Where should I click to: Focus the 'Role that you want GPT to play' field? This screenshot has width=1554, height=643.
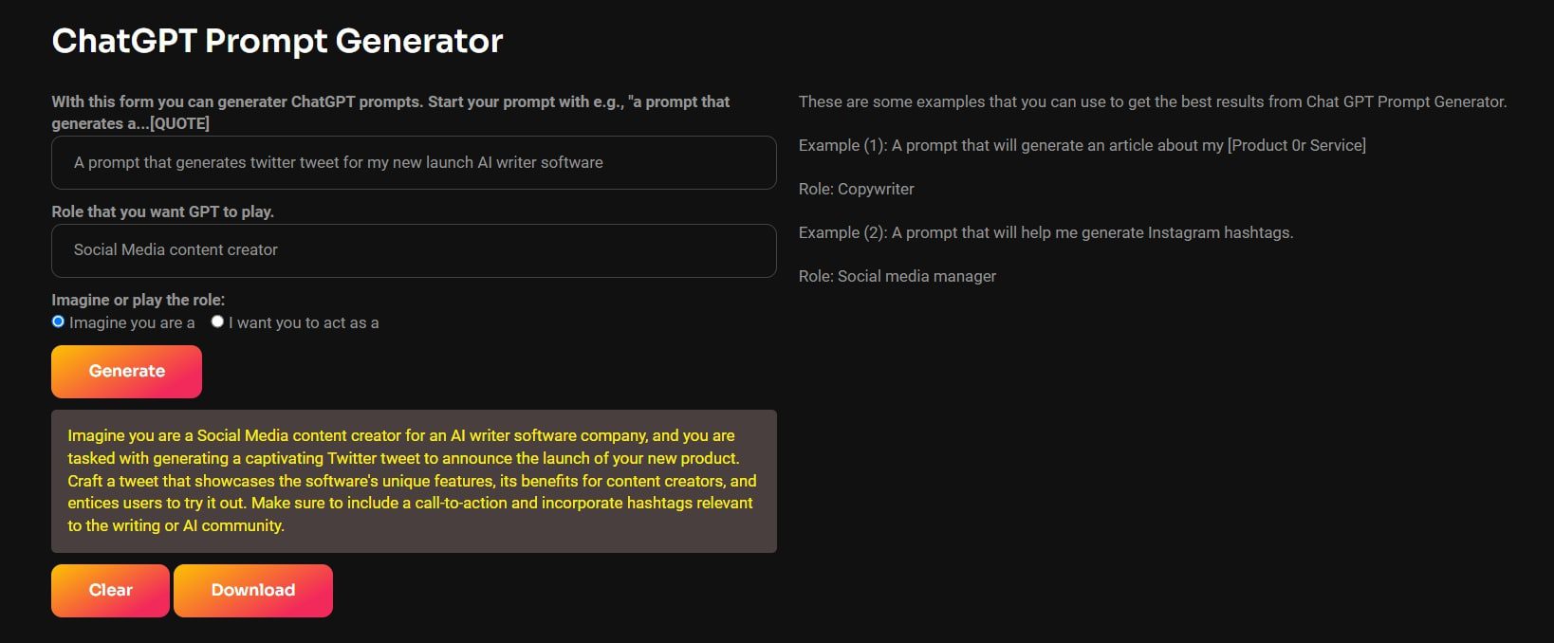coord(414,250)
